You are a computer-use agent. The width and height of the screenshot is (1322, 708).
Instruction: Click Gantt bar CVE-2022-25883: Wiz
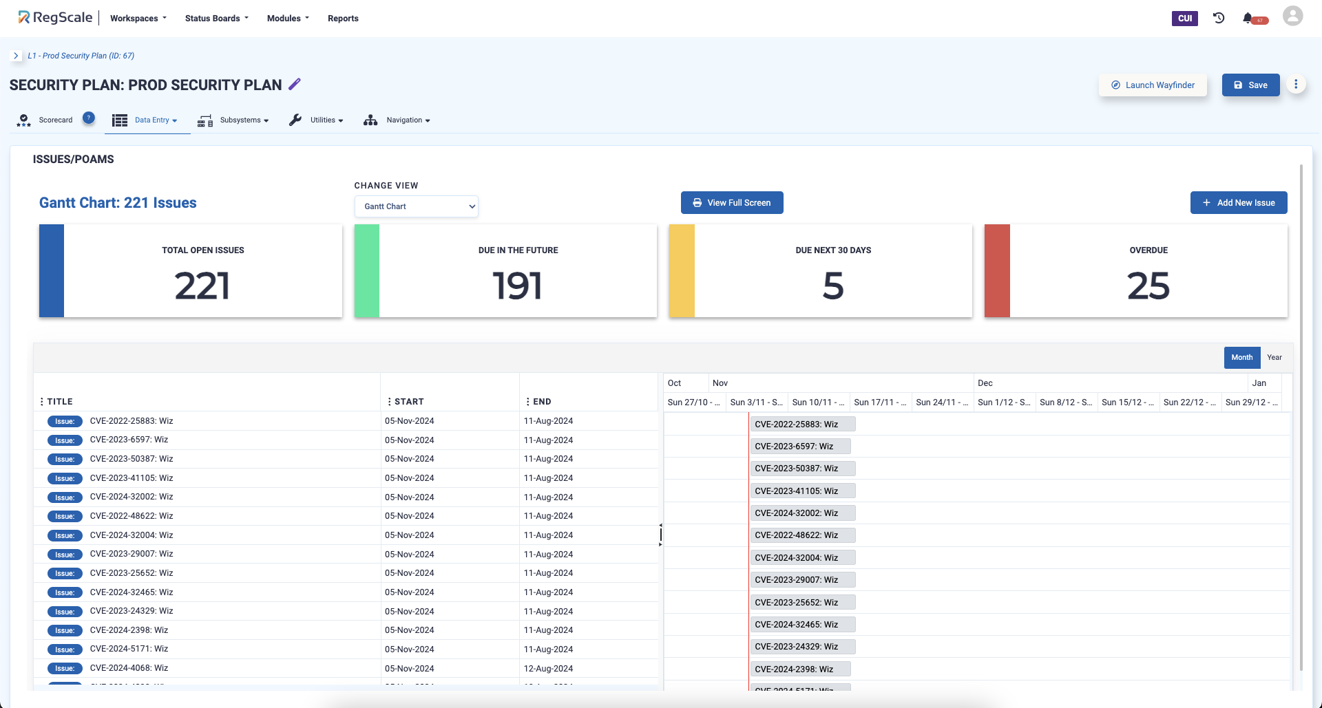click(803, 425)
